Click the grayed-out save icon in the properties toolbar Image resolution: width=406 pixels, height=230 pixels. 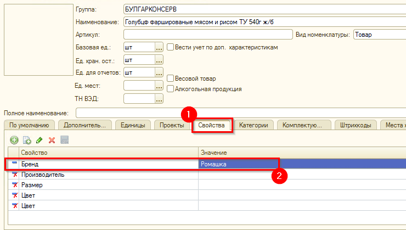click(64, 141)
